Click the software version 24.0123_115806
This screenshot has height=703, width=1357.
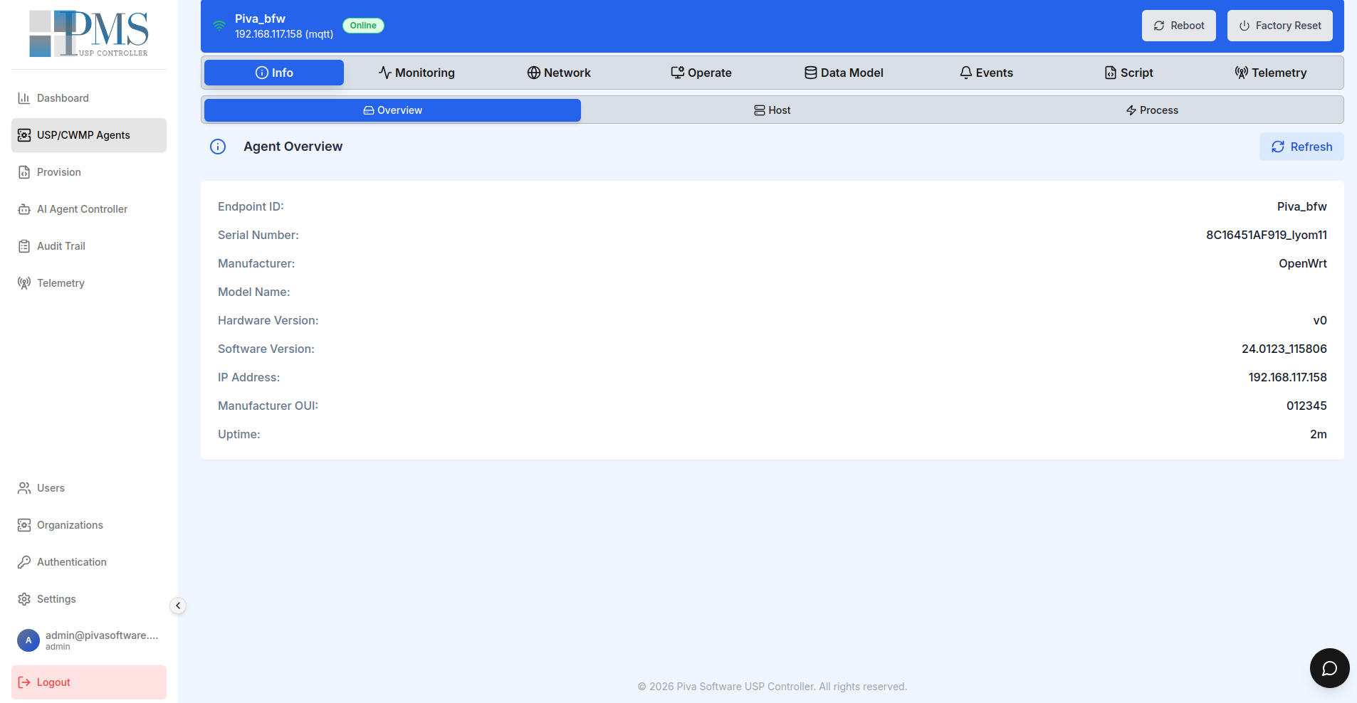point(1284,349)
